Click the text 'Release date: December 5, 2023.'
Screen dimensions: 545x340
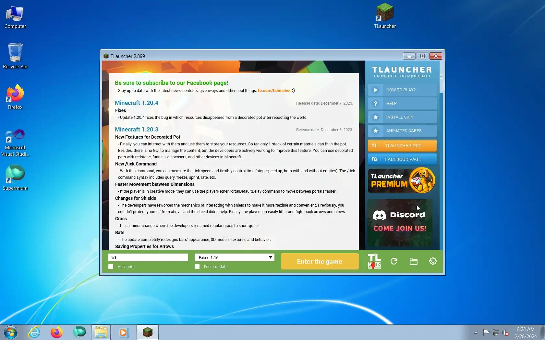coord(324,130)
